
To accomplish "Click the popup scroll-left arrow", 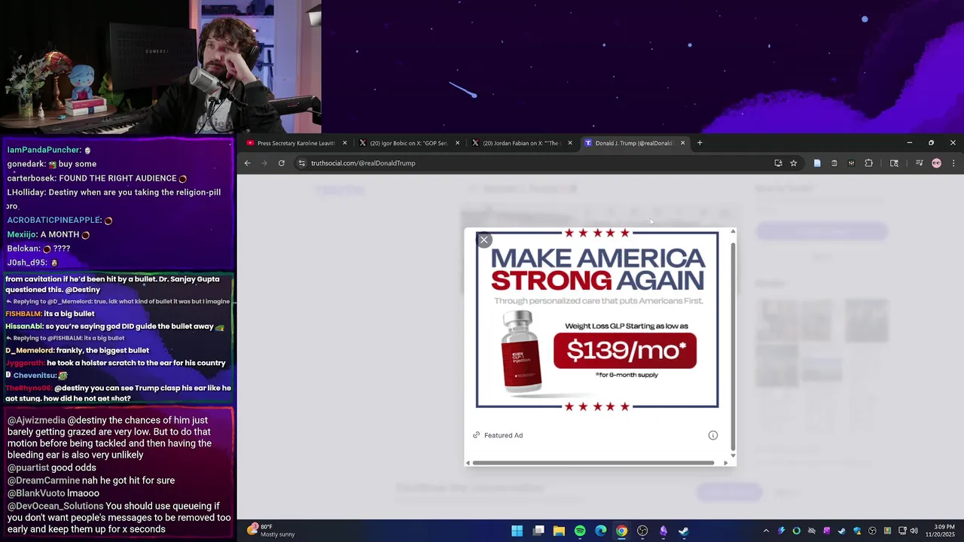I will [468, 462].
